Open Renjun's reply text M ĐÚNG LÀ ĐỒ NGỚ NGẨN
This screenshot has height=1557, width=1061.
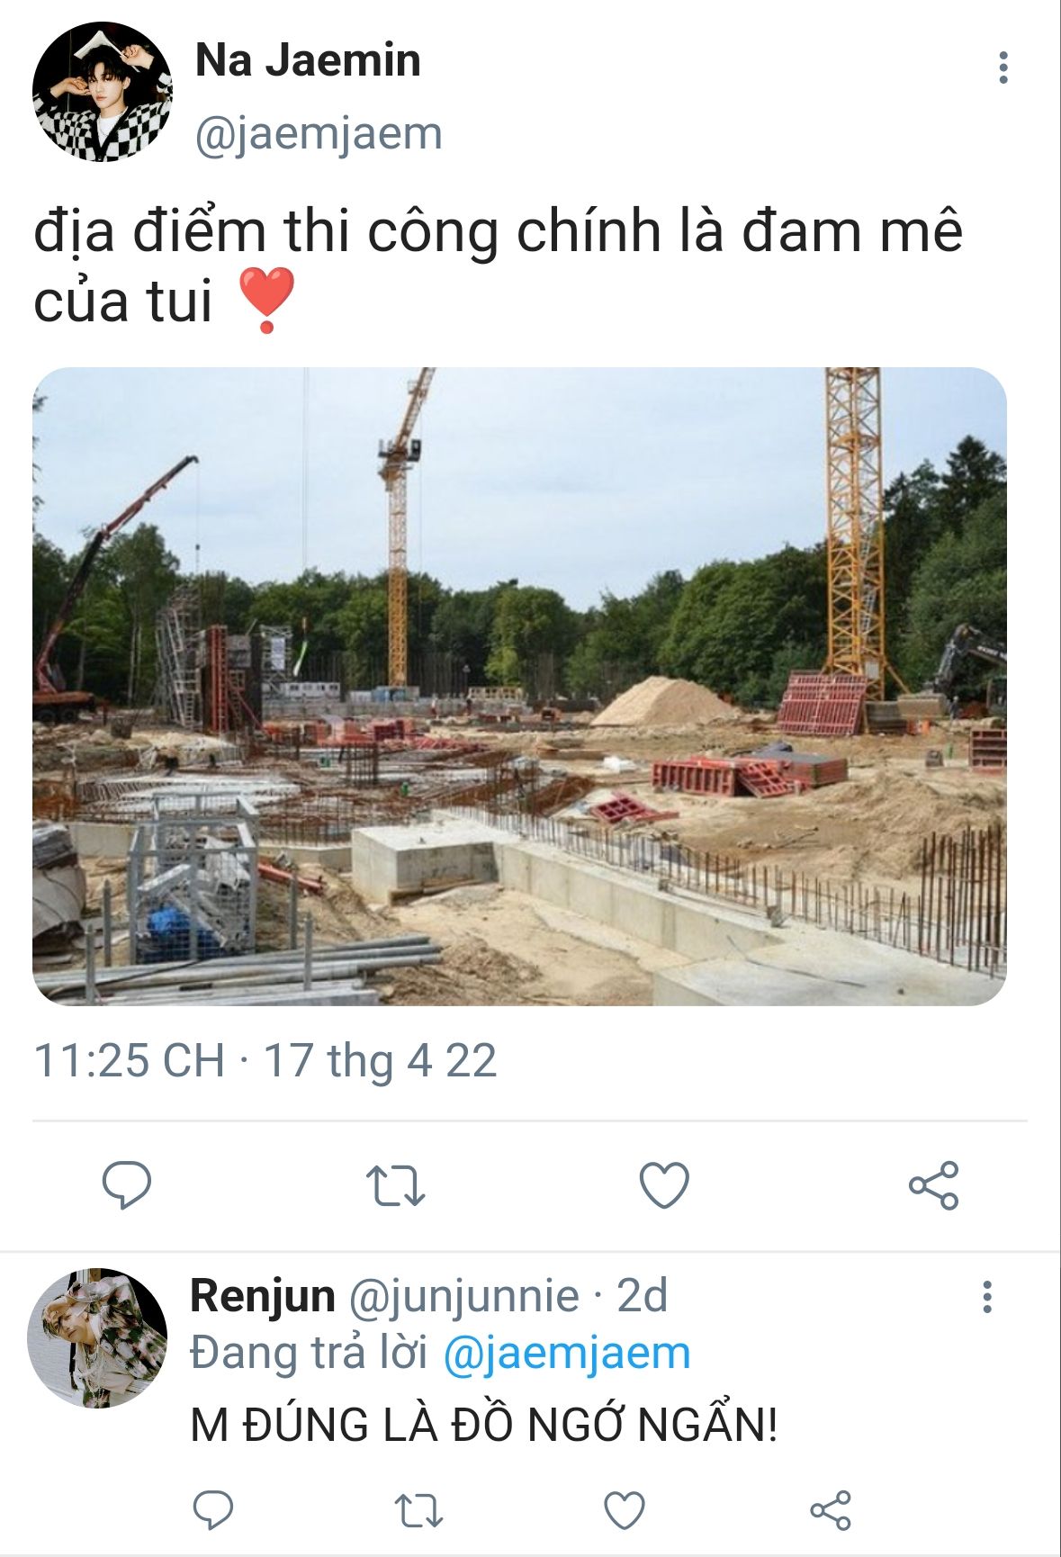[x=484, y=1424]
